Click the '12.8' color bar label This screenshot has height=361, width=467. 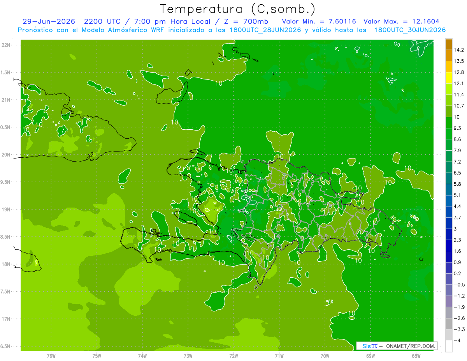point(459,72)
